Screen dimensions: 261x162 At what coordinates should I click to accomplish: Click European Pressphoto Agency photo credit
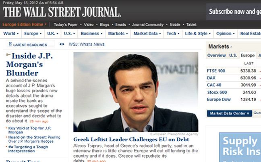(x=174, y=134)
